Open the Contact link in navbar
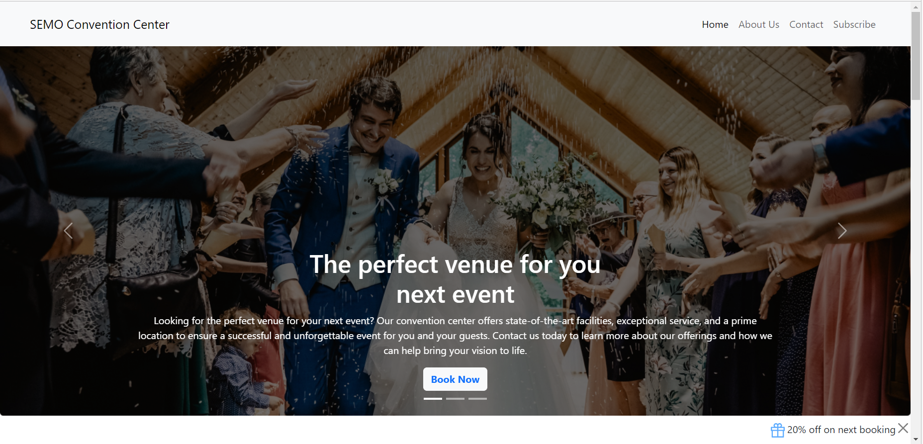Viewport: 923px width, 444px height. tap(806, 24)
